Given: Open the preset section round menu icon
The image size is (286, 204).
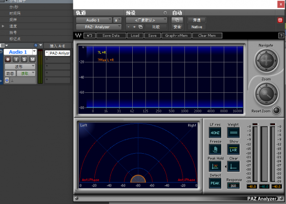Looking at the screenshot, I should pyautogui.click(x=165, y=13).
